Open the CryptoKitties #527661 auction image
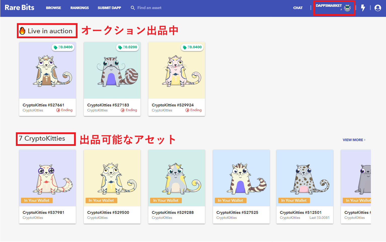This screenshot has height=242, width=386. click(47, 70)
